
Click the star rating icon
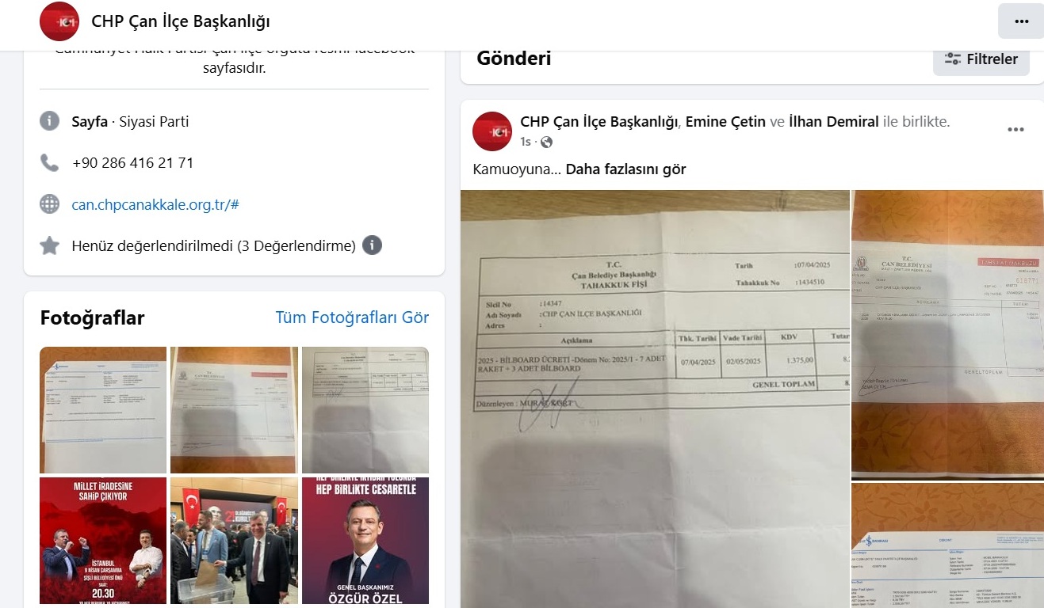49,245
